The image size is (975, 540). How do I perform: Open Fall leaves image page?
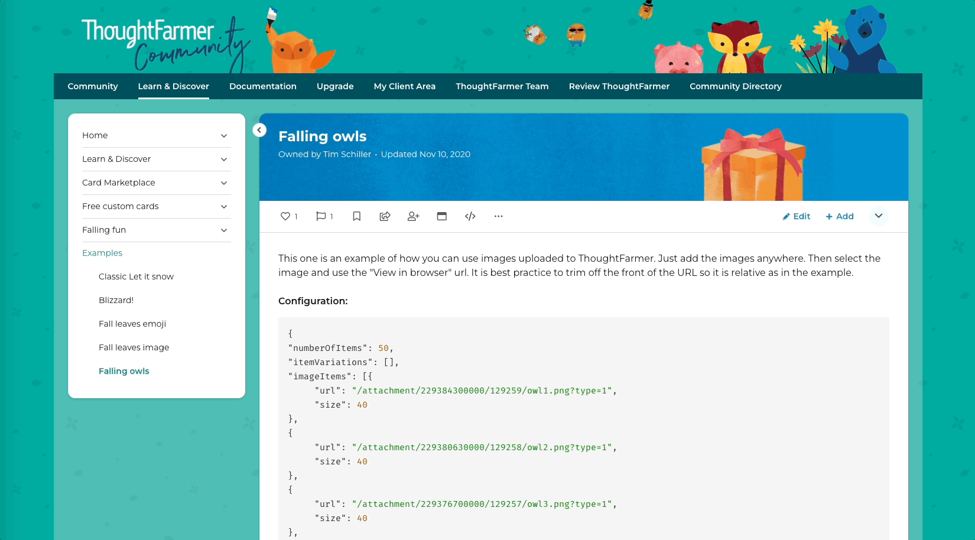134,347
